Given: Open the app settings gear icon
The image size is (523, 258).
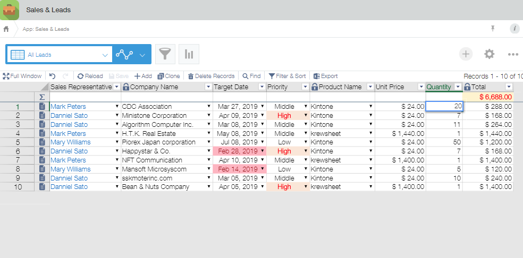Looking at the screenshot, I should click(489, 54).
